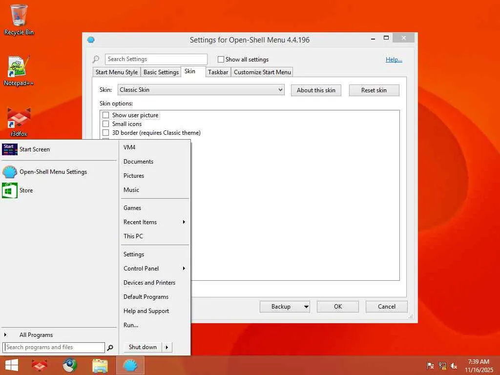Open the Customize Start Menu tab
The width and height of the screenshot is (500, 375).
click(262, 72)
